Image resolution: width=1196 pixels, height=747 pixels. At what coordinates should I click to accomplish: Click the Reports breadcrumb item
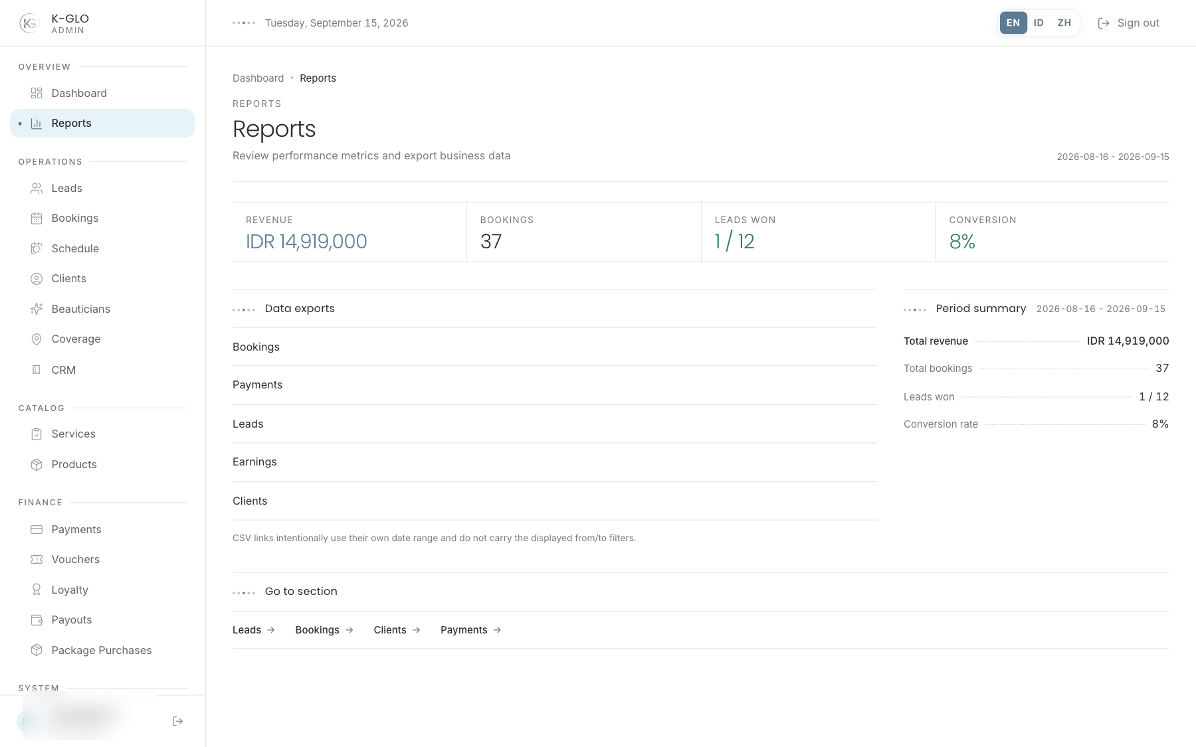click(x=318, y=78)
